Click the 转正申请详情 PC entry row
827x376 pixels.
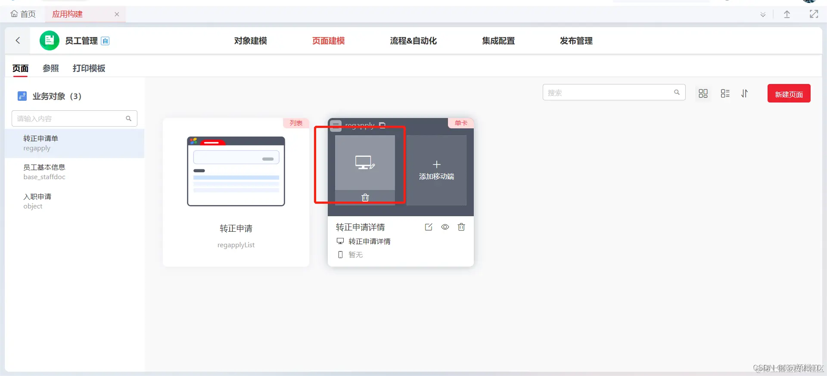pos(364,241)
